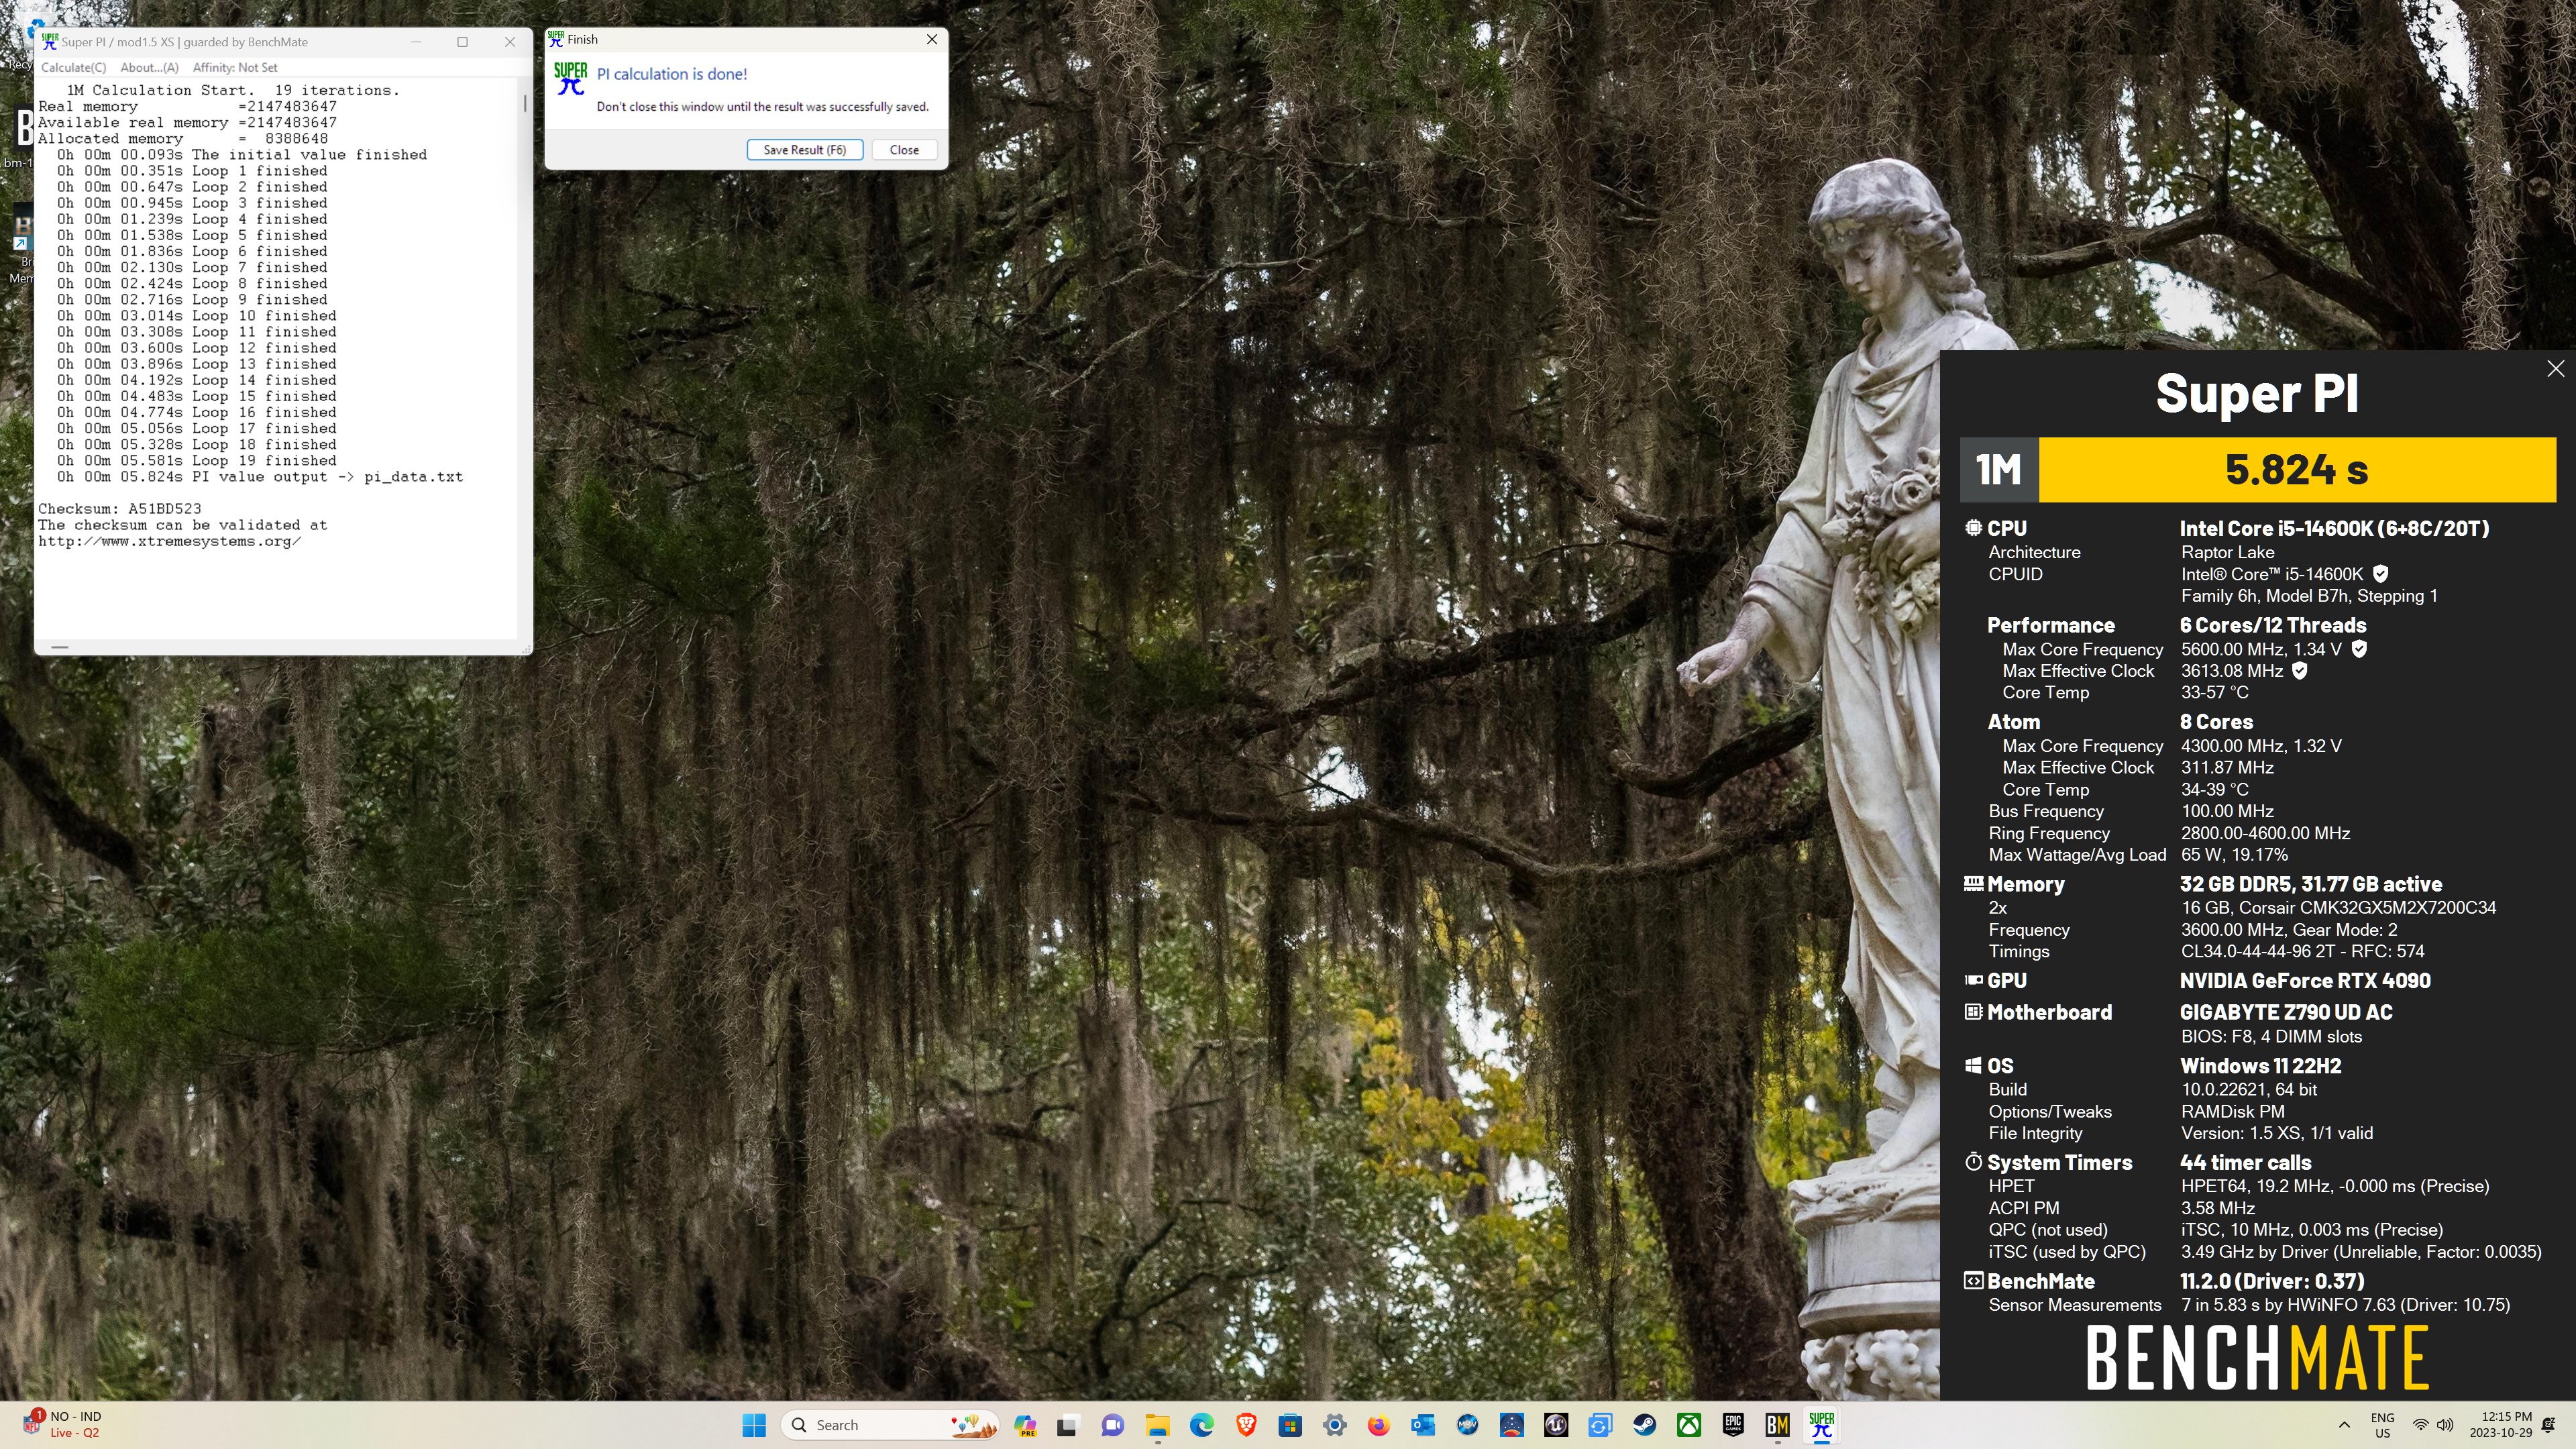Image resolution: width=2576 pixels, height=1449 pixels.
Task: Open Copilot preview from taskbar
Action: tap(1024, 1425)
